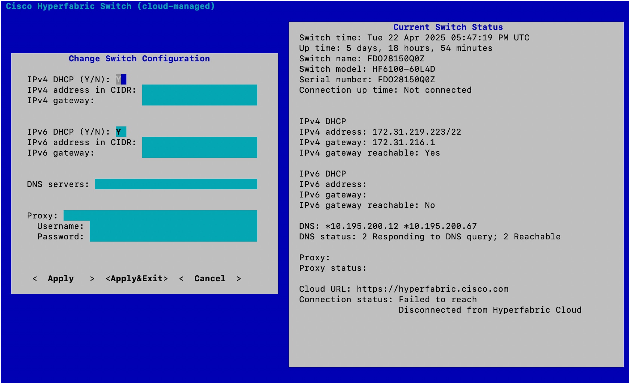This screenshot has width=629, height=383.
Task: Click Disconnected from Hyperfabric Cloud message
Action: click(x=490, y=310)
